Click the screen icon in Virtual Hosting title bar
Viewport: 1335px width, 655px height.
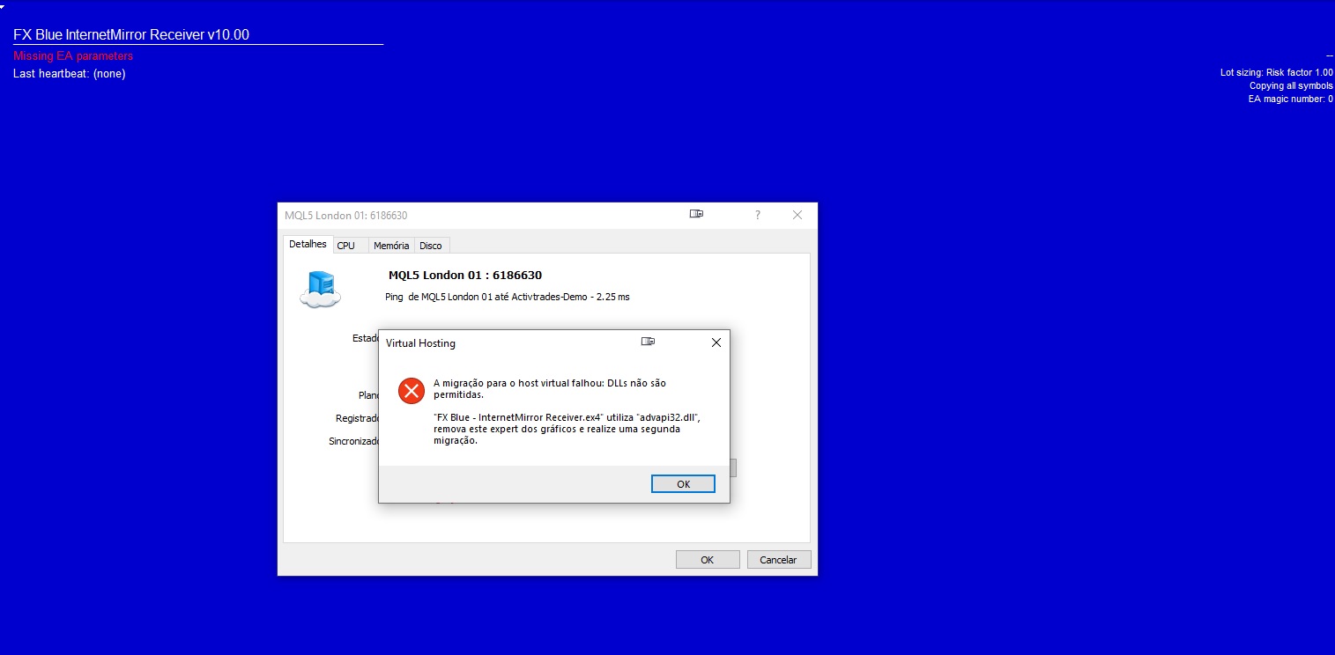point(648,342)
